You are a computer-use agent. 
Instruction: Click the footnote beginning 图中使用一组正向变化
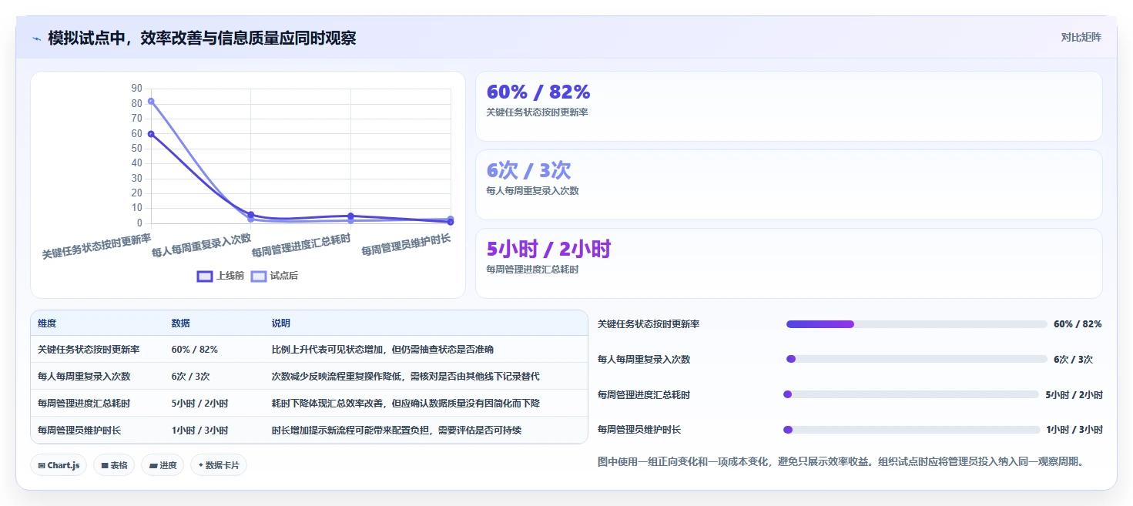(x=841, y=462)
